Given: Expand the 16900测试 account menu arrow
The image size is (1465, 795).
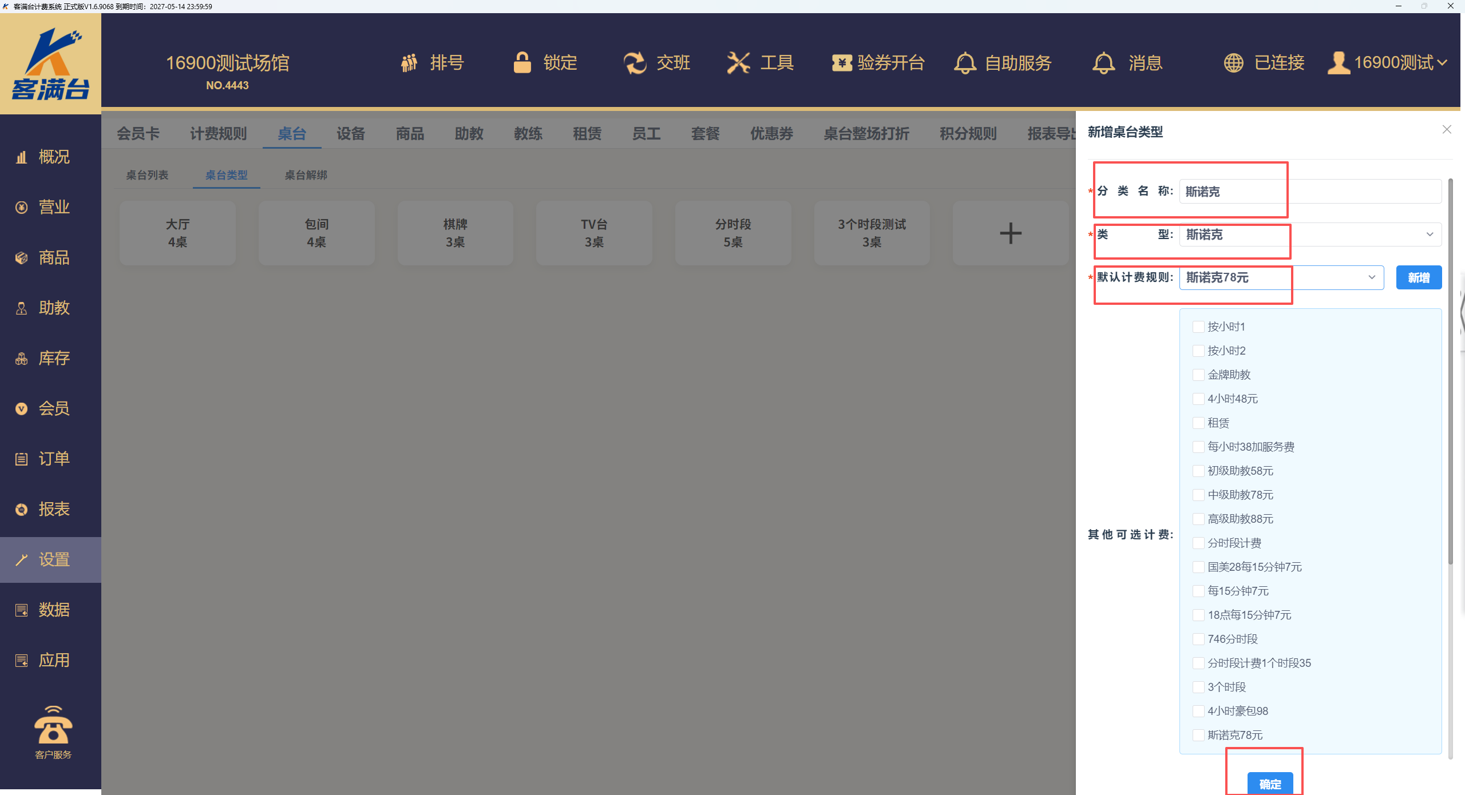Looking at the screenshot, I should point(1442,63).
